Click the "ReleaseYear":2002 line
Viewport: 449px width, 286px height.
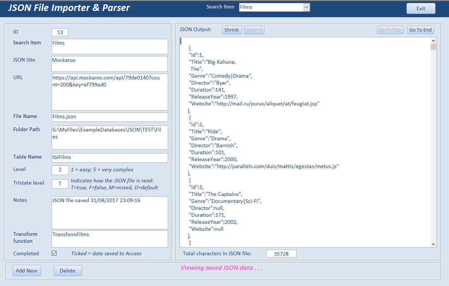click(213, 222)
